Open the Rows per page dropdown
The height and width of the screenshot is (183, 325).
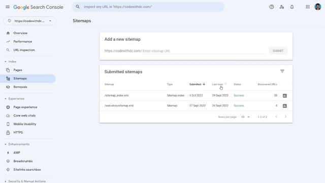point(245,117)
